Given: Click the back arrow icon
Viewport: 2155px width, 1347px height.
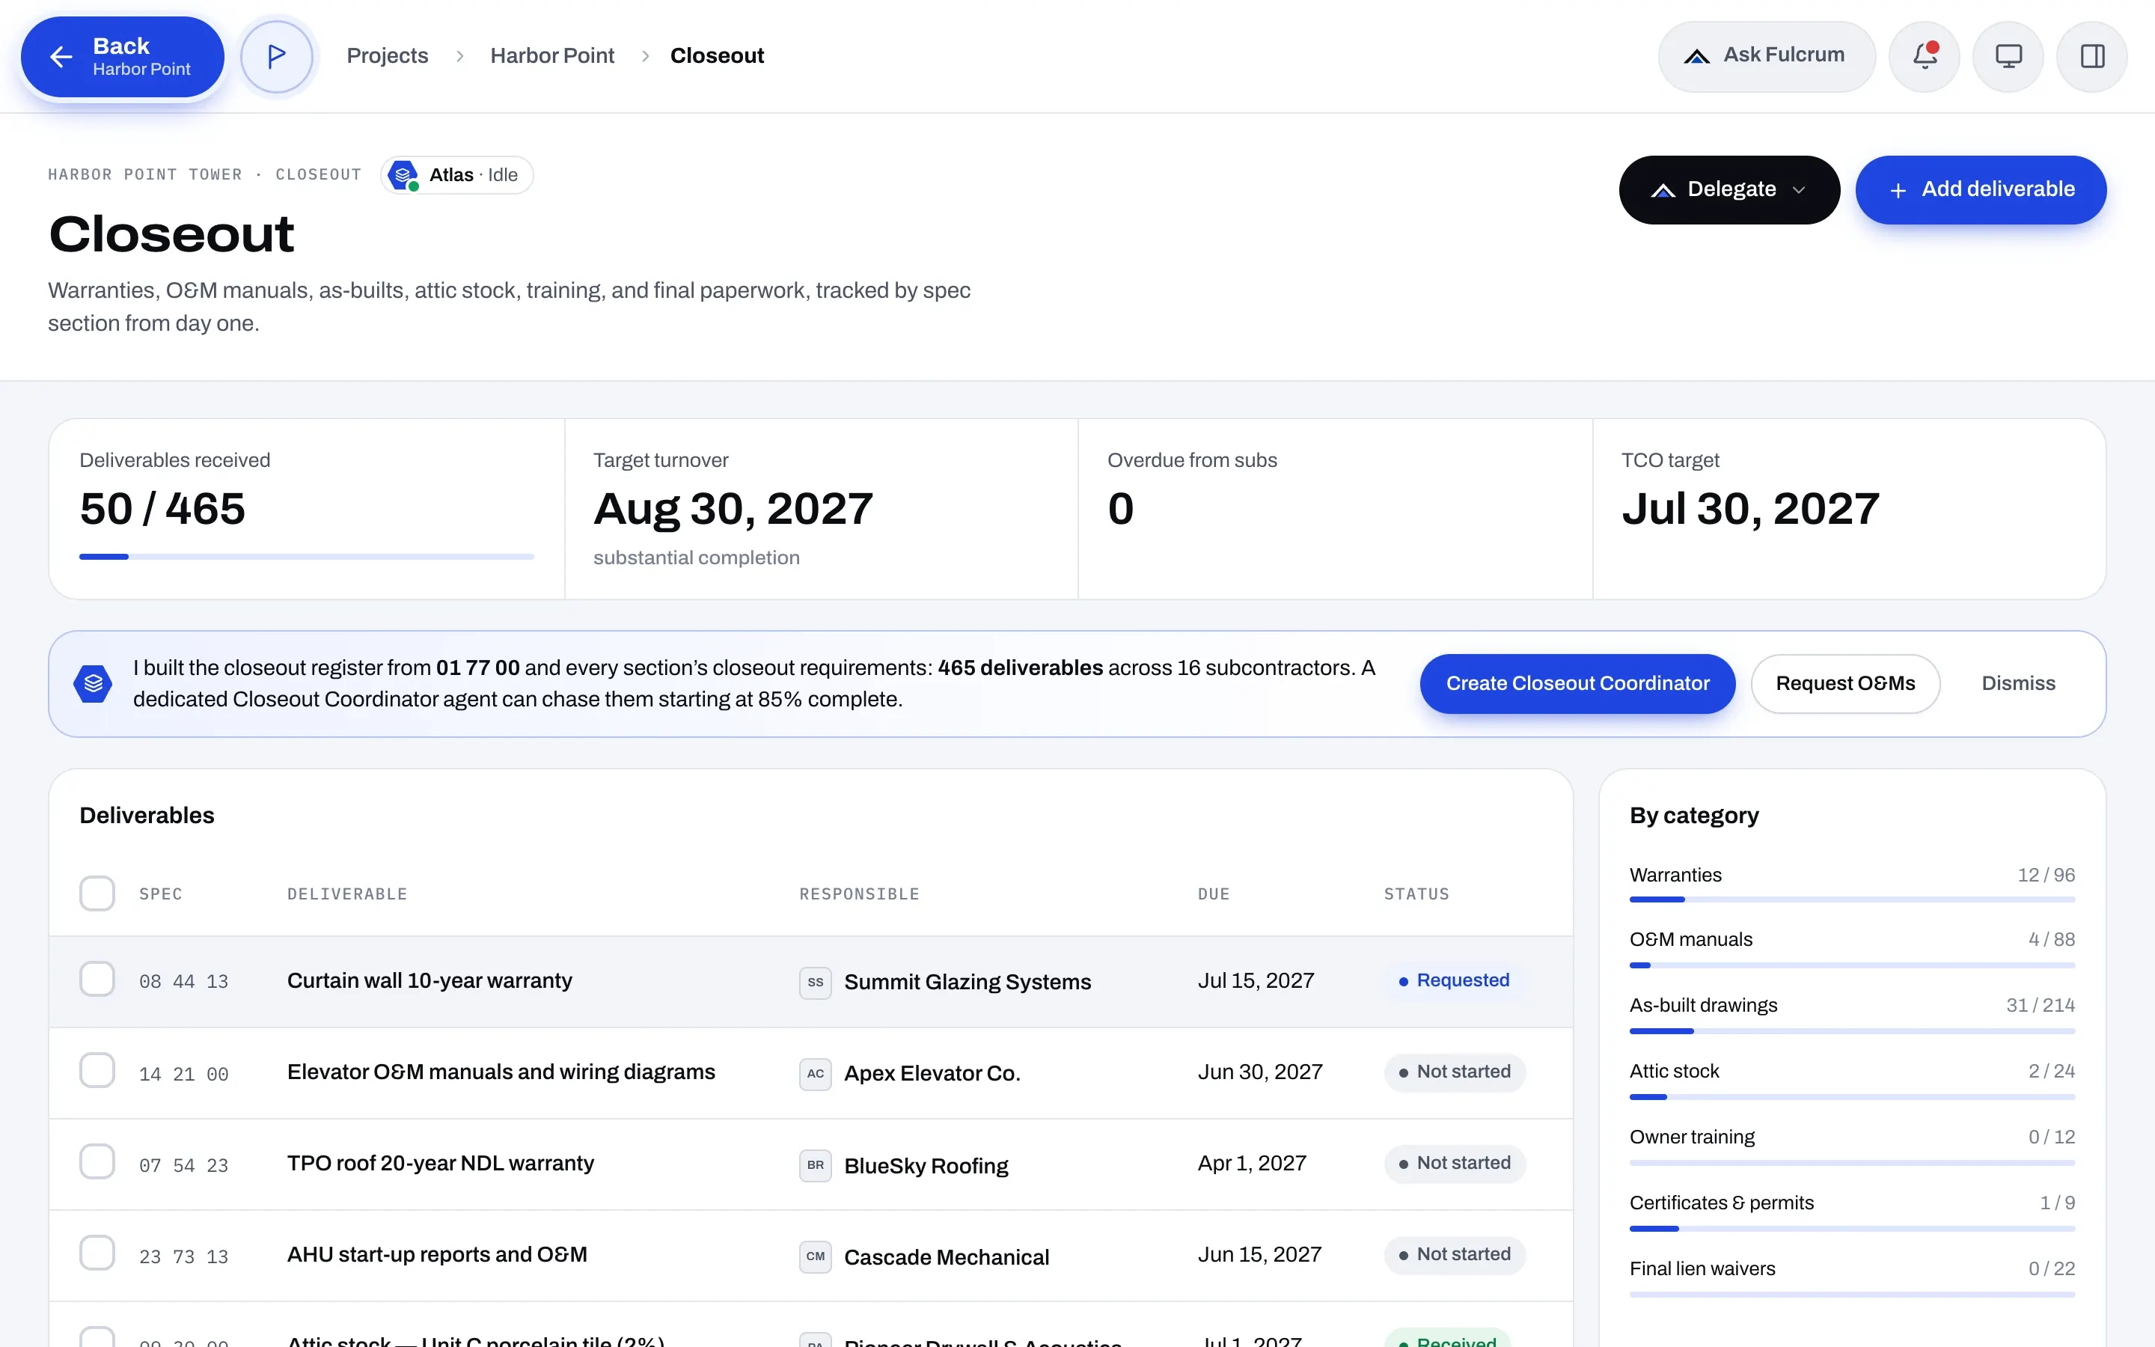Looking at the screenshot, I should tap(61, 56).
